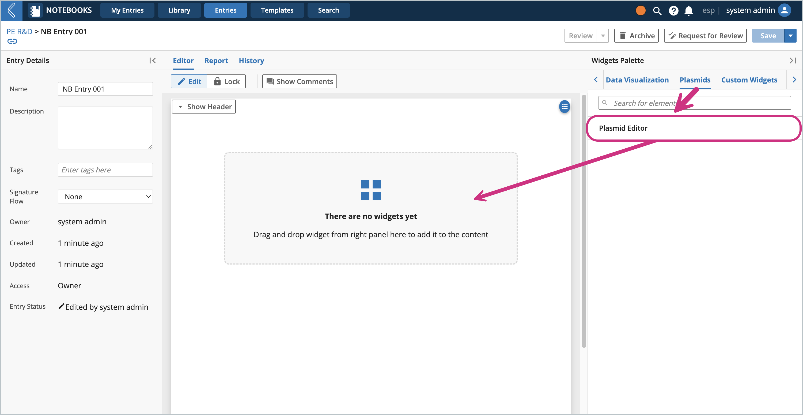Expand Show Header
Viewport: 803px width, 415px height.
pyautogui.click(x=203, y=107)
